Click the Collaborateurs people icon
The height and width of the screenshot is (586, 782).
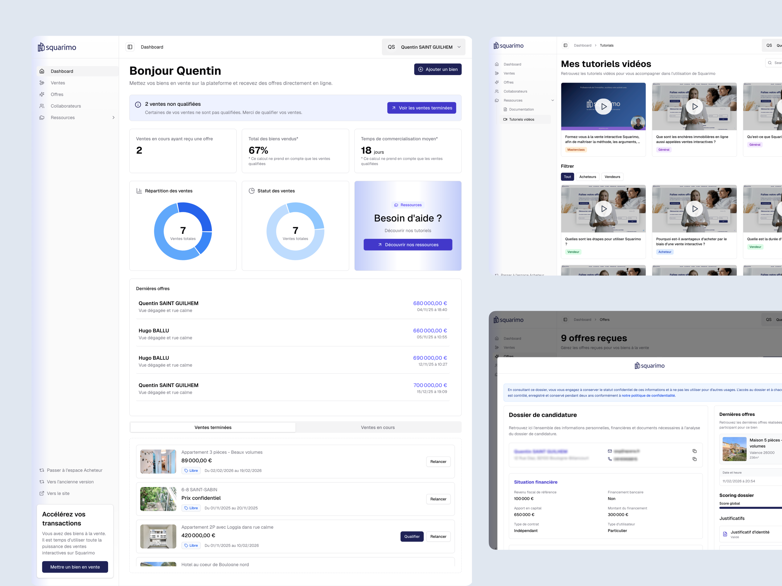point(42,106)
